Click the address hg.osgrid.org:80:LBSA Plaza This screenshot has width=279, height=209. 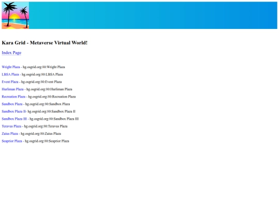click(x=42, y=74)
